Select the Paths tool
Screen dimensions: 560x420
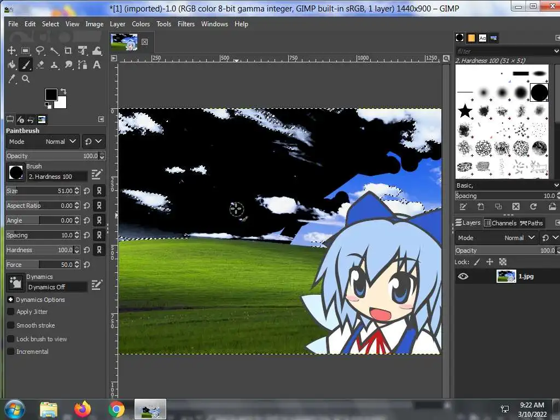(x=83, y=65)
